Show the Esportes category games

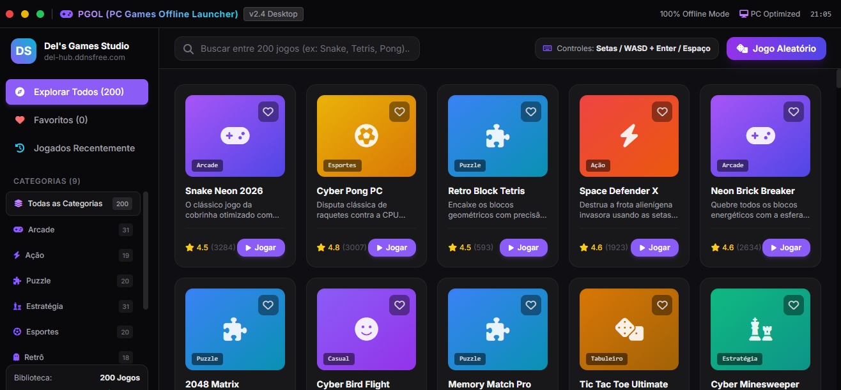coord(73,332)
